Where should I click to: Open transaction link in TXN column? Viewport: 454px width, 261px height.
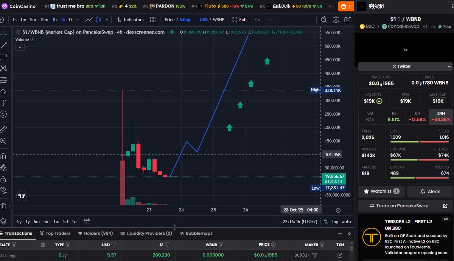(340, 255)
